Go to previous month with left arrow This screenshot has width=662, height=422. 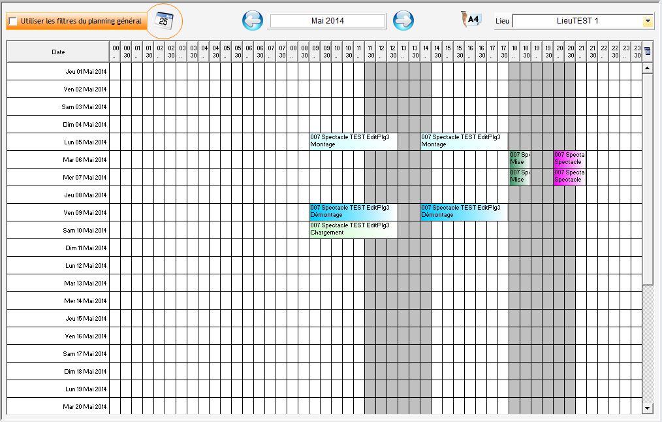[x=253, y=21]
